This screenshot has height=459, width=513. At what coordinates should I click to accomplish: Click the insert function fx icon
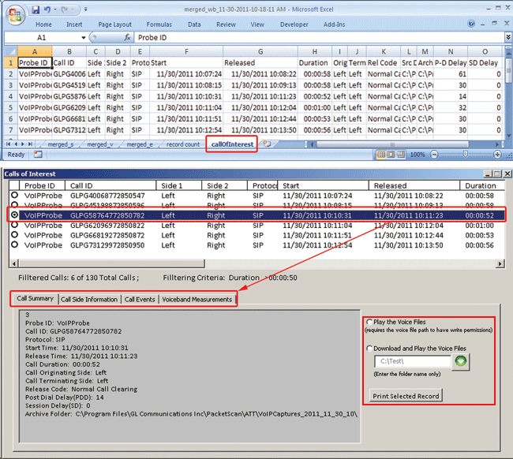[x=127, y=38]
